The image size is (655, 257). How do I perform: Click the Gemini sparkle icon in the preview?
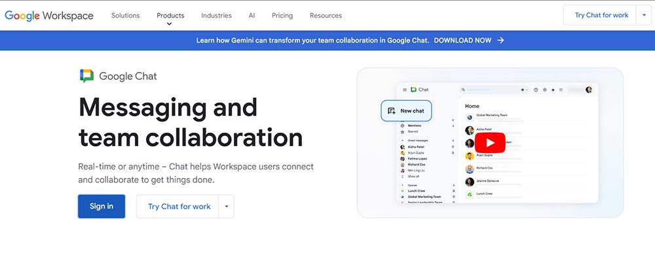(x=553, y=90)
